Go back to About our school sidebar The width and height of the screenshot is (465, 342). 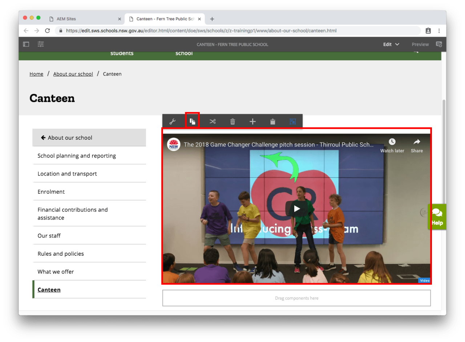pos(89,137)
